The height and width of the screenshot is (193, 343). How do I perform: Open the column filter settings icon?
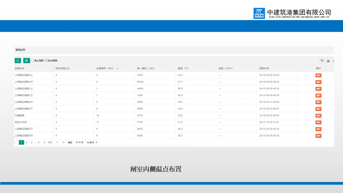point(322,61)
